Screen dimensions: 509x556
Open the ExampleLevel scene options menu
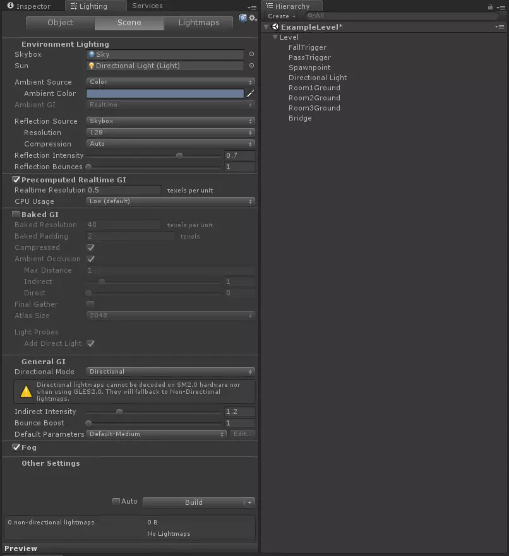tap(500, 27)
